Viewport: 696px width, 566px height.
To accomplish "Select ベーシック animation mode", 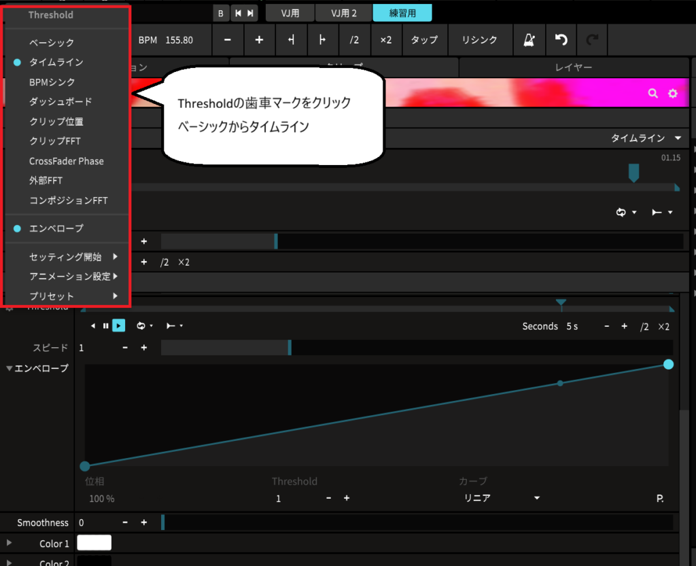I will click(52, 43).
